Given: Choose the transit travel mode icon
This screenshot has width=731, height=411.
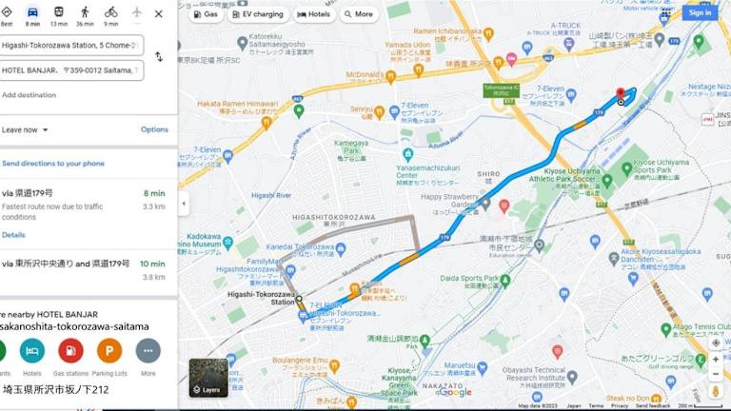Looking at the screenshot, I should pos(59,12).
